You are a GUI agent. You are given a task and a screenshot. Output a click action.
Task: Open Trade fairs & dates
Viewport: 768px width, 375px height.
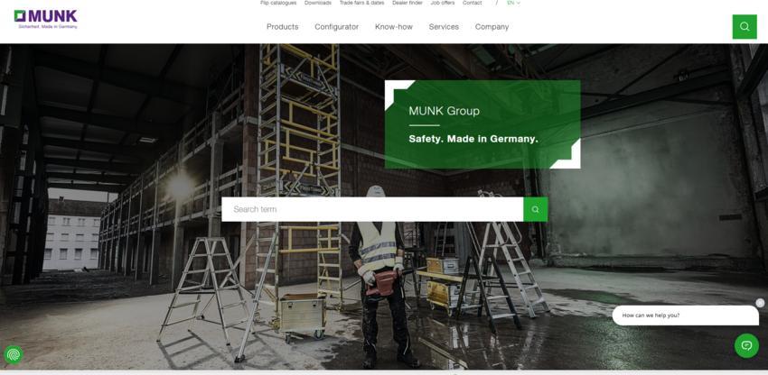pyautogui.click(x=362, y=3)
